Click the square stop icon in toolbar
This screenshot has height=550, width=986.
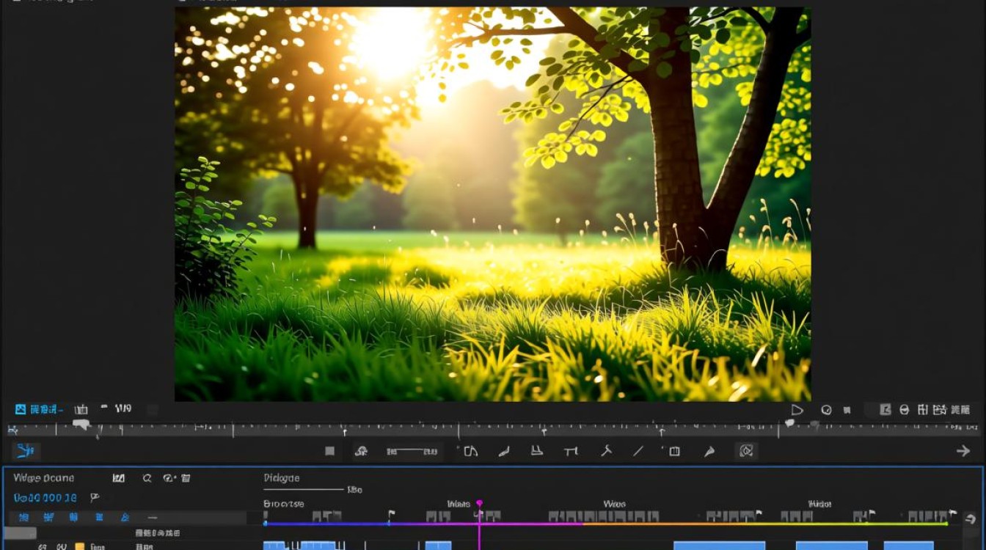point(330,451)
